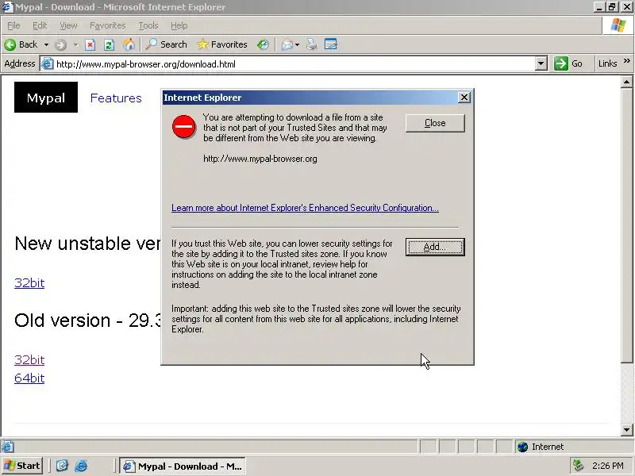This screenshot has width=635, height=476.
Task: Open Enhanced Security Configuration learn more link
Action: (x=305, y=208)
